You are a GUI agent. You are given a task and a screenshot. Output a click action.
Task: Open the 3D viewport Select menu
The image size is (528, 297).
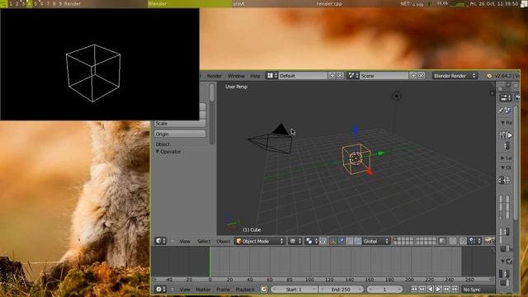point(204,242)
